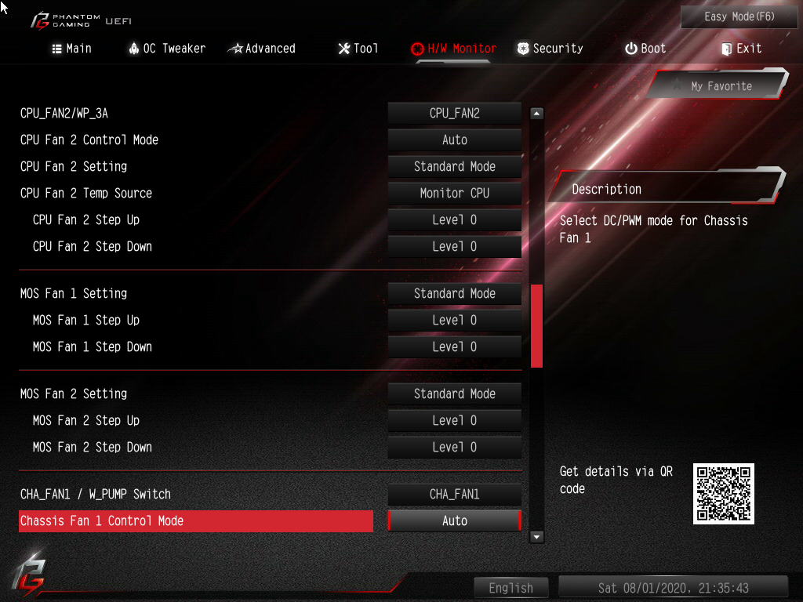
Task: Click the Exit door icon
Action: click(x=726, y=49)
